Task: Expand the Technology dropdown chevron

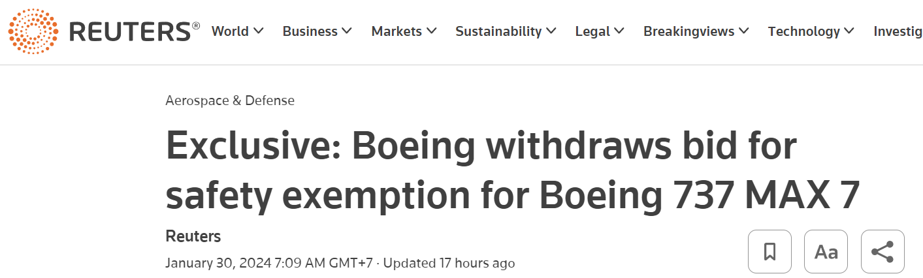Action: click(849, 31)
